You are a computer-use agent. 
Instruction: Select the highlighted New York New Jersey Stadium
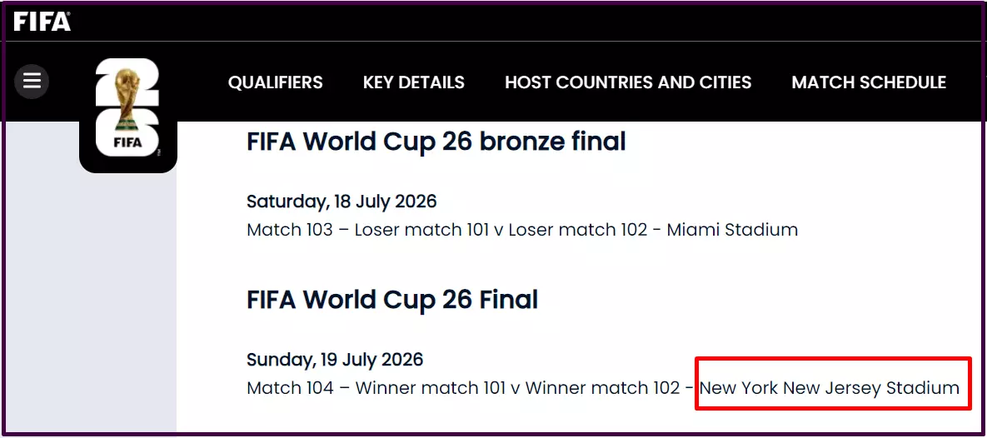pos(830,388)
